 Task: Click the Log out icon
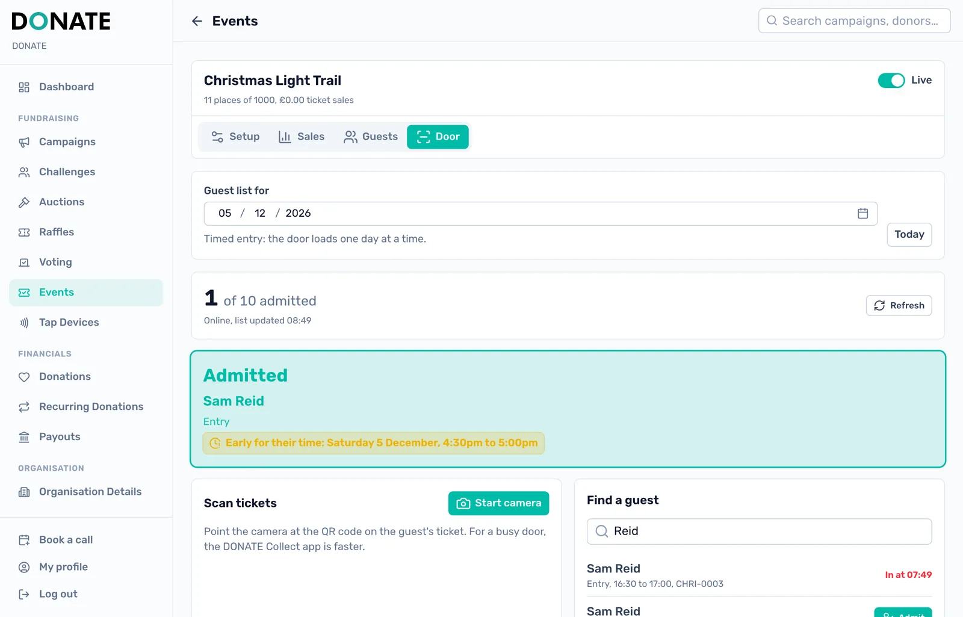coord(24,594)
